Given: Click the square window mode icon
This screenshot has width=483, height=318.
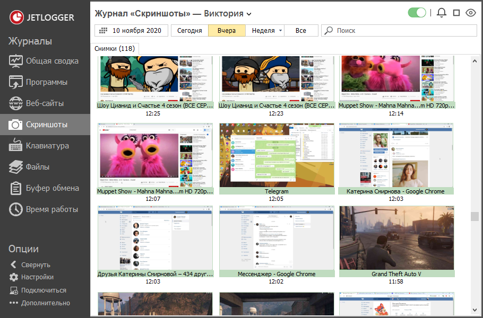Looking at the screenshot, I should [x=456, y=13].
